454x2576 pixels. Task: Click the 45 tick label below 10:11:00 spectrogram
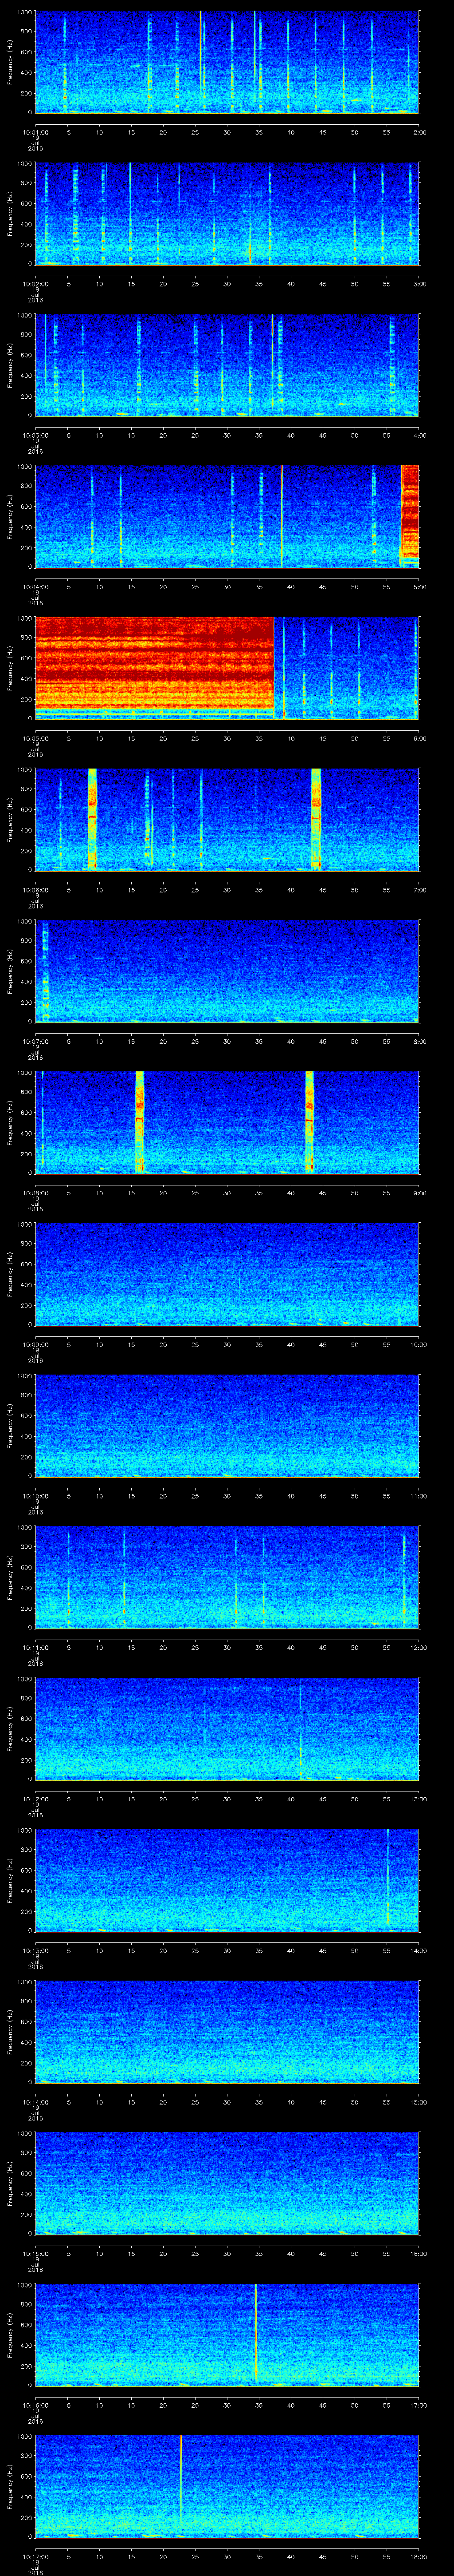click(x=323, y=1647)
